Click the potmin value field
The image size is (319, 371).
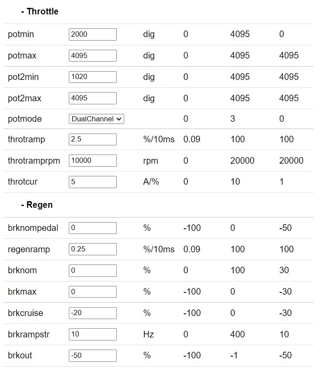(x=93, y=34)
